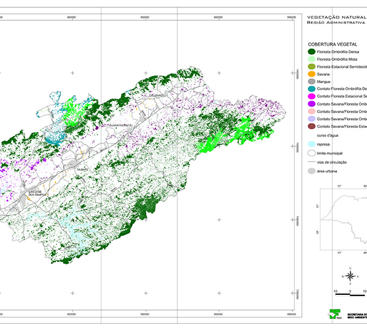Click the olive Floresta Estacional Semidecidual swatch
Viewport: 367px width, 331px height.
point(311,67)
